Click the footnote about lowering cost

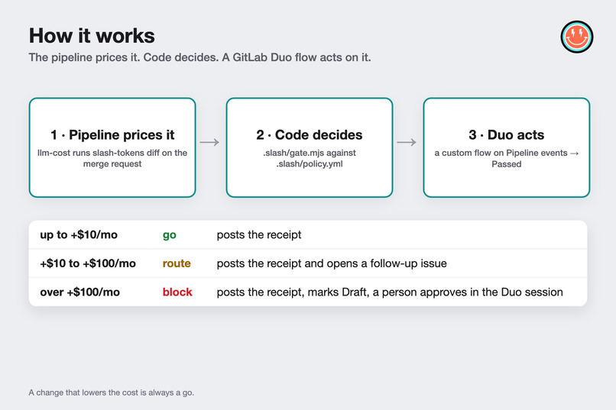(x=111, y=392)
